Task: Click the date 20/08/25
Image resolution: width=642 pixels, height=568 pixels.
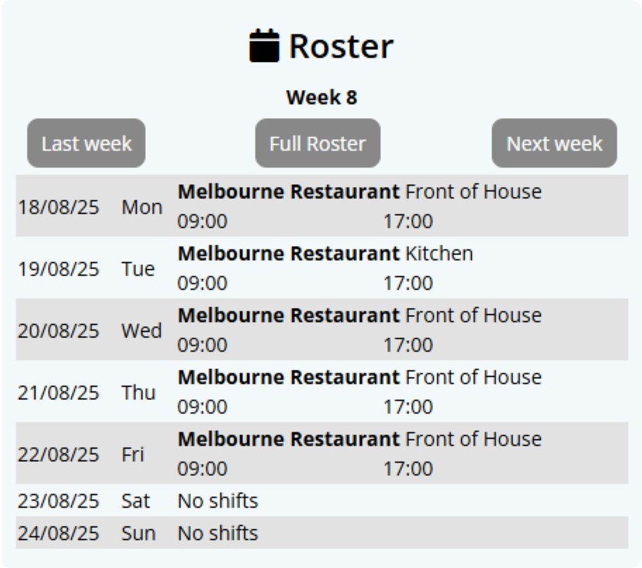Action: [58, 330]
